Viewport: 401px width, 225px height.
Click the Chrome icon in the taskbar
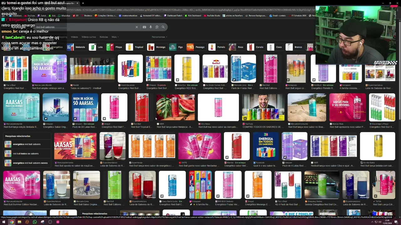pyautogui.click(x=12, y=222)
